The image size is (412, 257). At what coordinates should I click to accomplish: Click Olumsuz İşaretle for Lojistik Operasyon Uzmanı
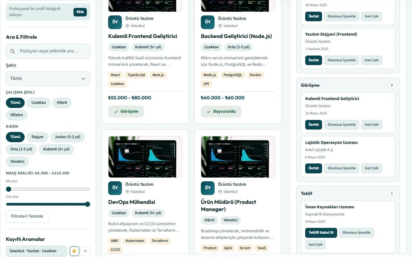coord(342,168)
